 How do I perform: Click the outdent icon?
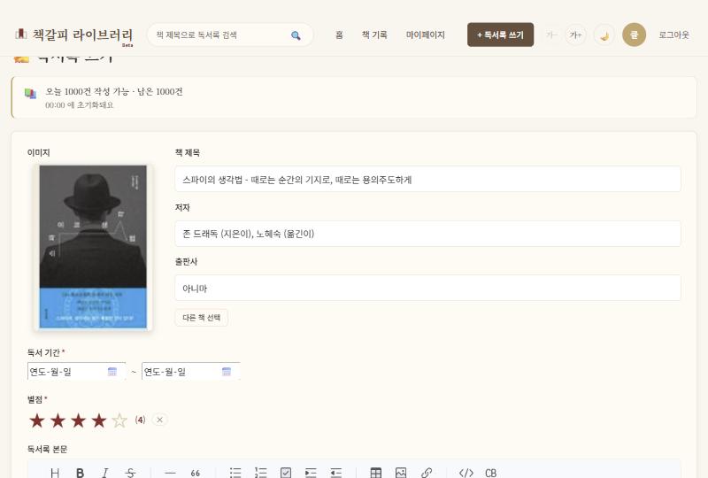pos(335,473)
